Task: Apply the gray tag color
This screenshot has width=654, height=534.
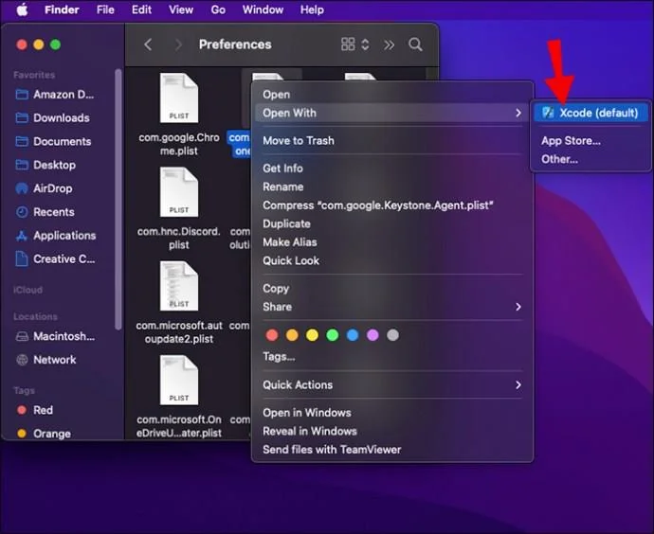Action: point(392,335)
